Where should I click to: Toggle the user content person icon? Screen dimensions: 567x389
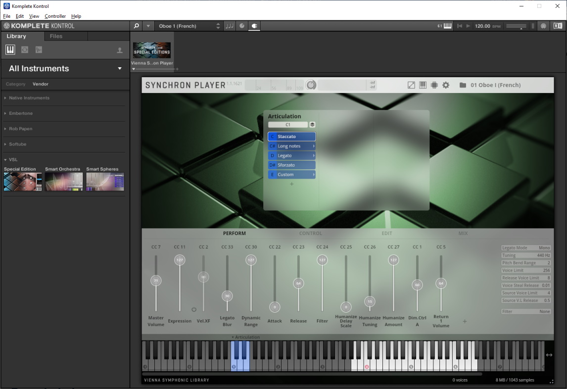click(x=120, y=50)
